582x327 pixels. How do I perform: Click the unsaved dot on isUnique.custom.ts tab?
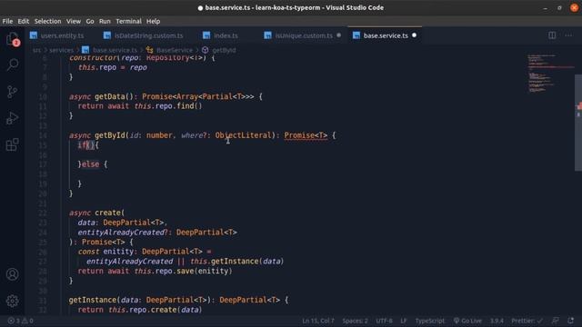click(339, 35)
